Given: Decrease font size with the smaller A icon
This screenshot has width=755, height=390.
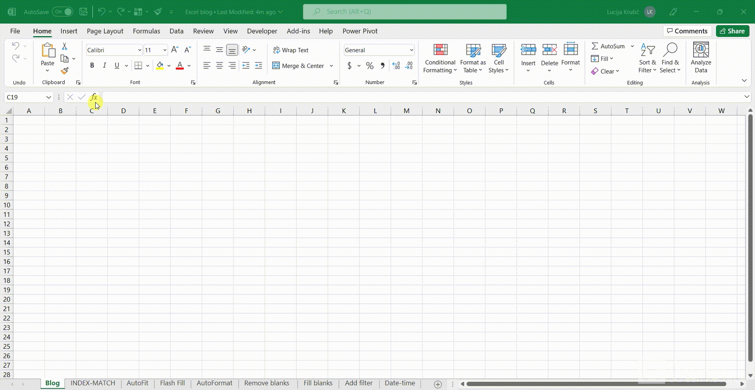Looking at the screenshot, I should click(188, 50).
